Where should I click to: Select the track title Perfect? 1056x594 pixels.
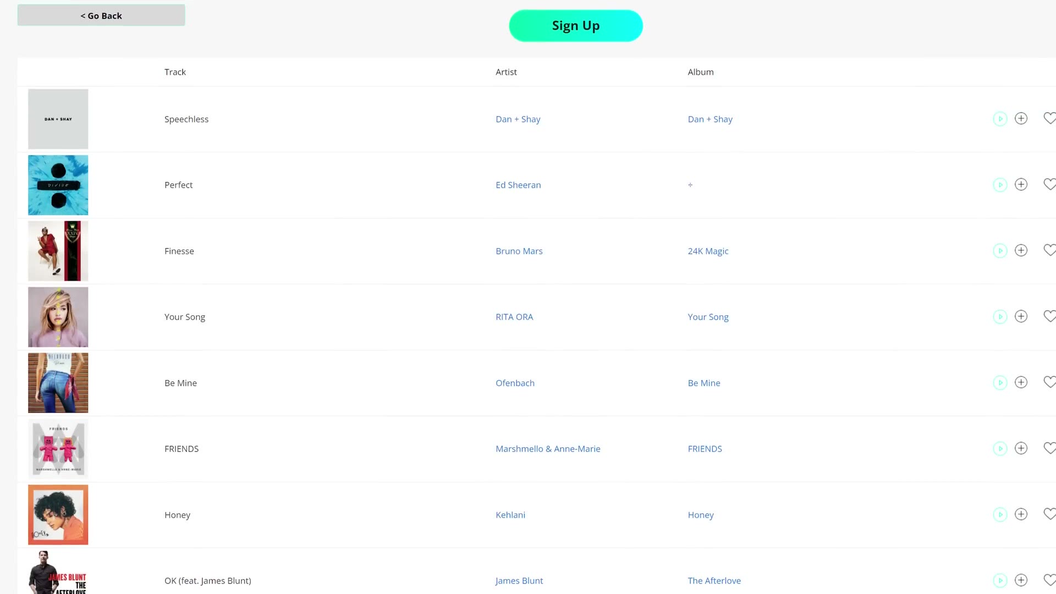click(x=178, y=185)
